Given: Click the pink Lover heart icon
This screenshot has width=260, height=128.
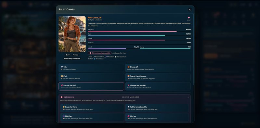Looking at the screenshot, I should click(x=189, y=18).
